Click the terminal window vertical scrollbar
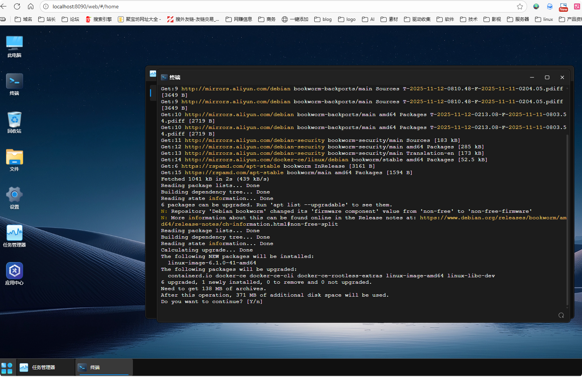 tap(567, 220)
